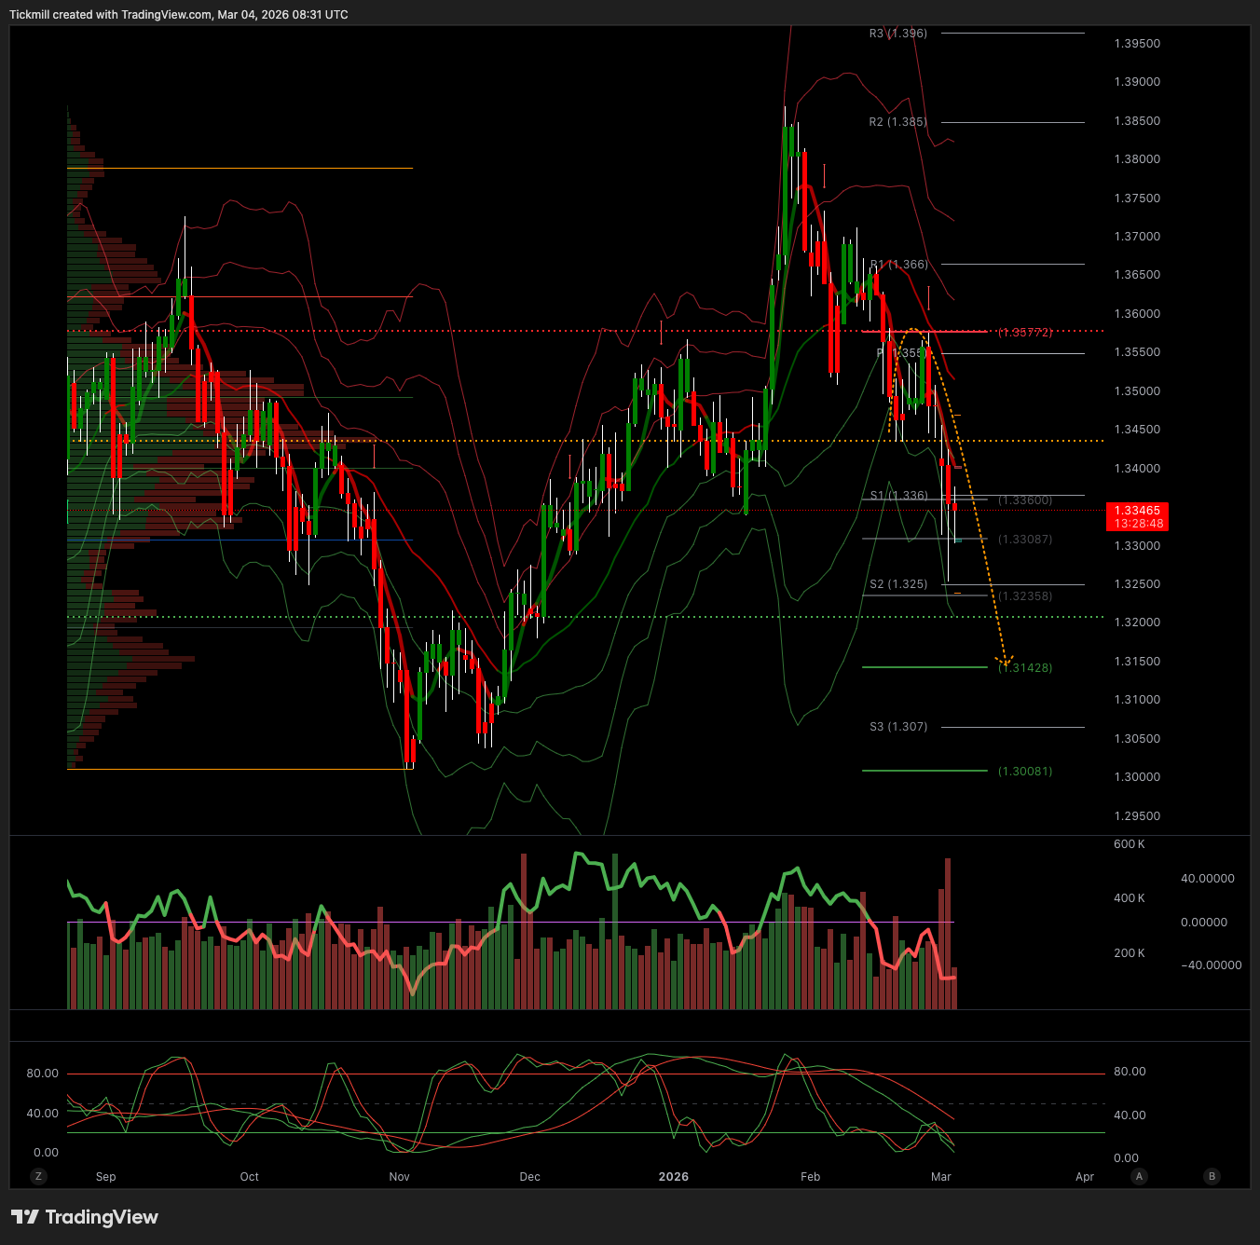
Task: Click the 600 K volume scale label
Action: [1129, 844]
